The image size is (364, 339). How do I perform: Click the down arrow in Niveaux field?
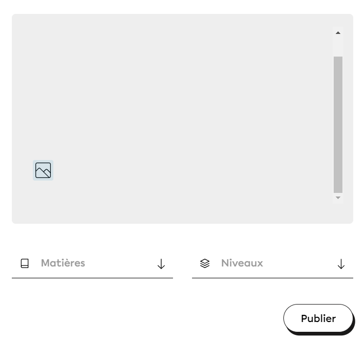(x=341, y=264)
